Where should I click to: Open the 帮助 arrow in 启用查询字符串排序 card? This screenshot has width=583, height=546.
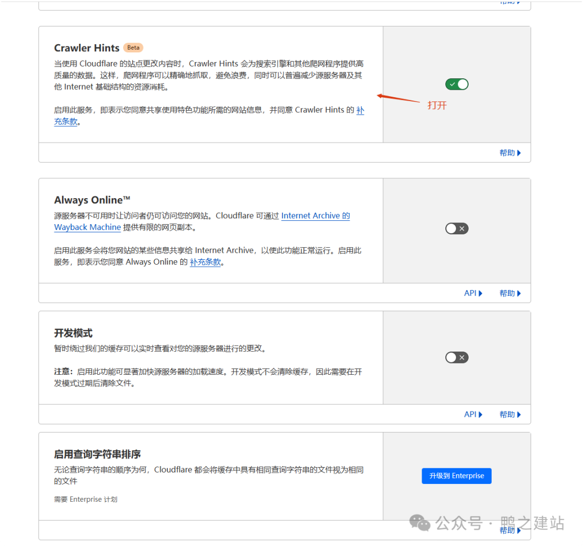click(x=519, y=530)
